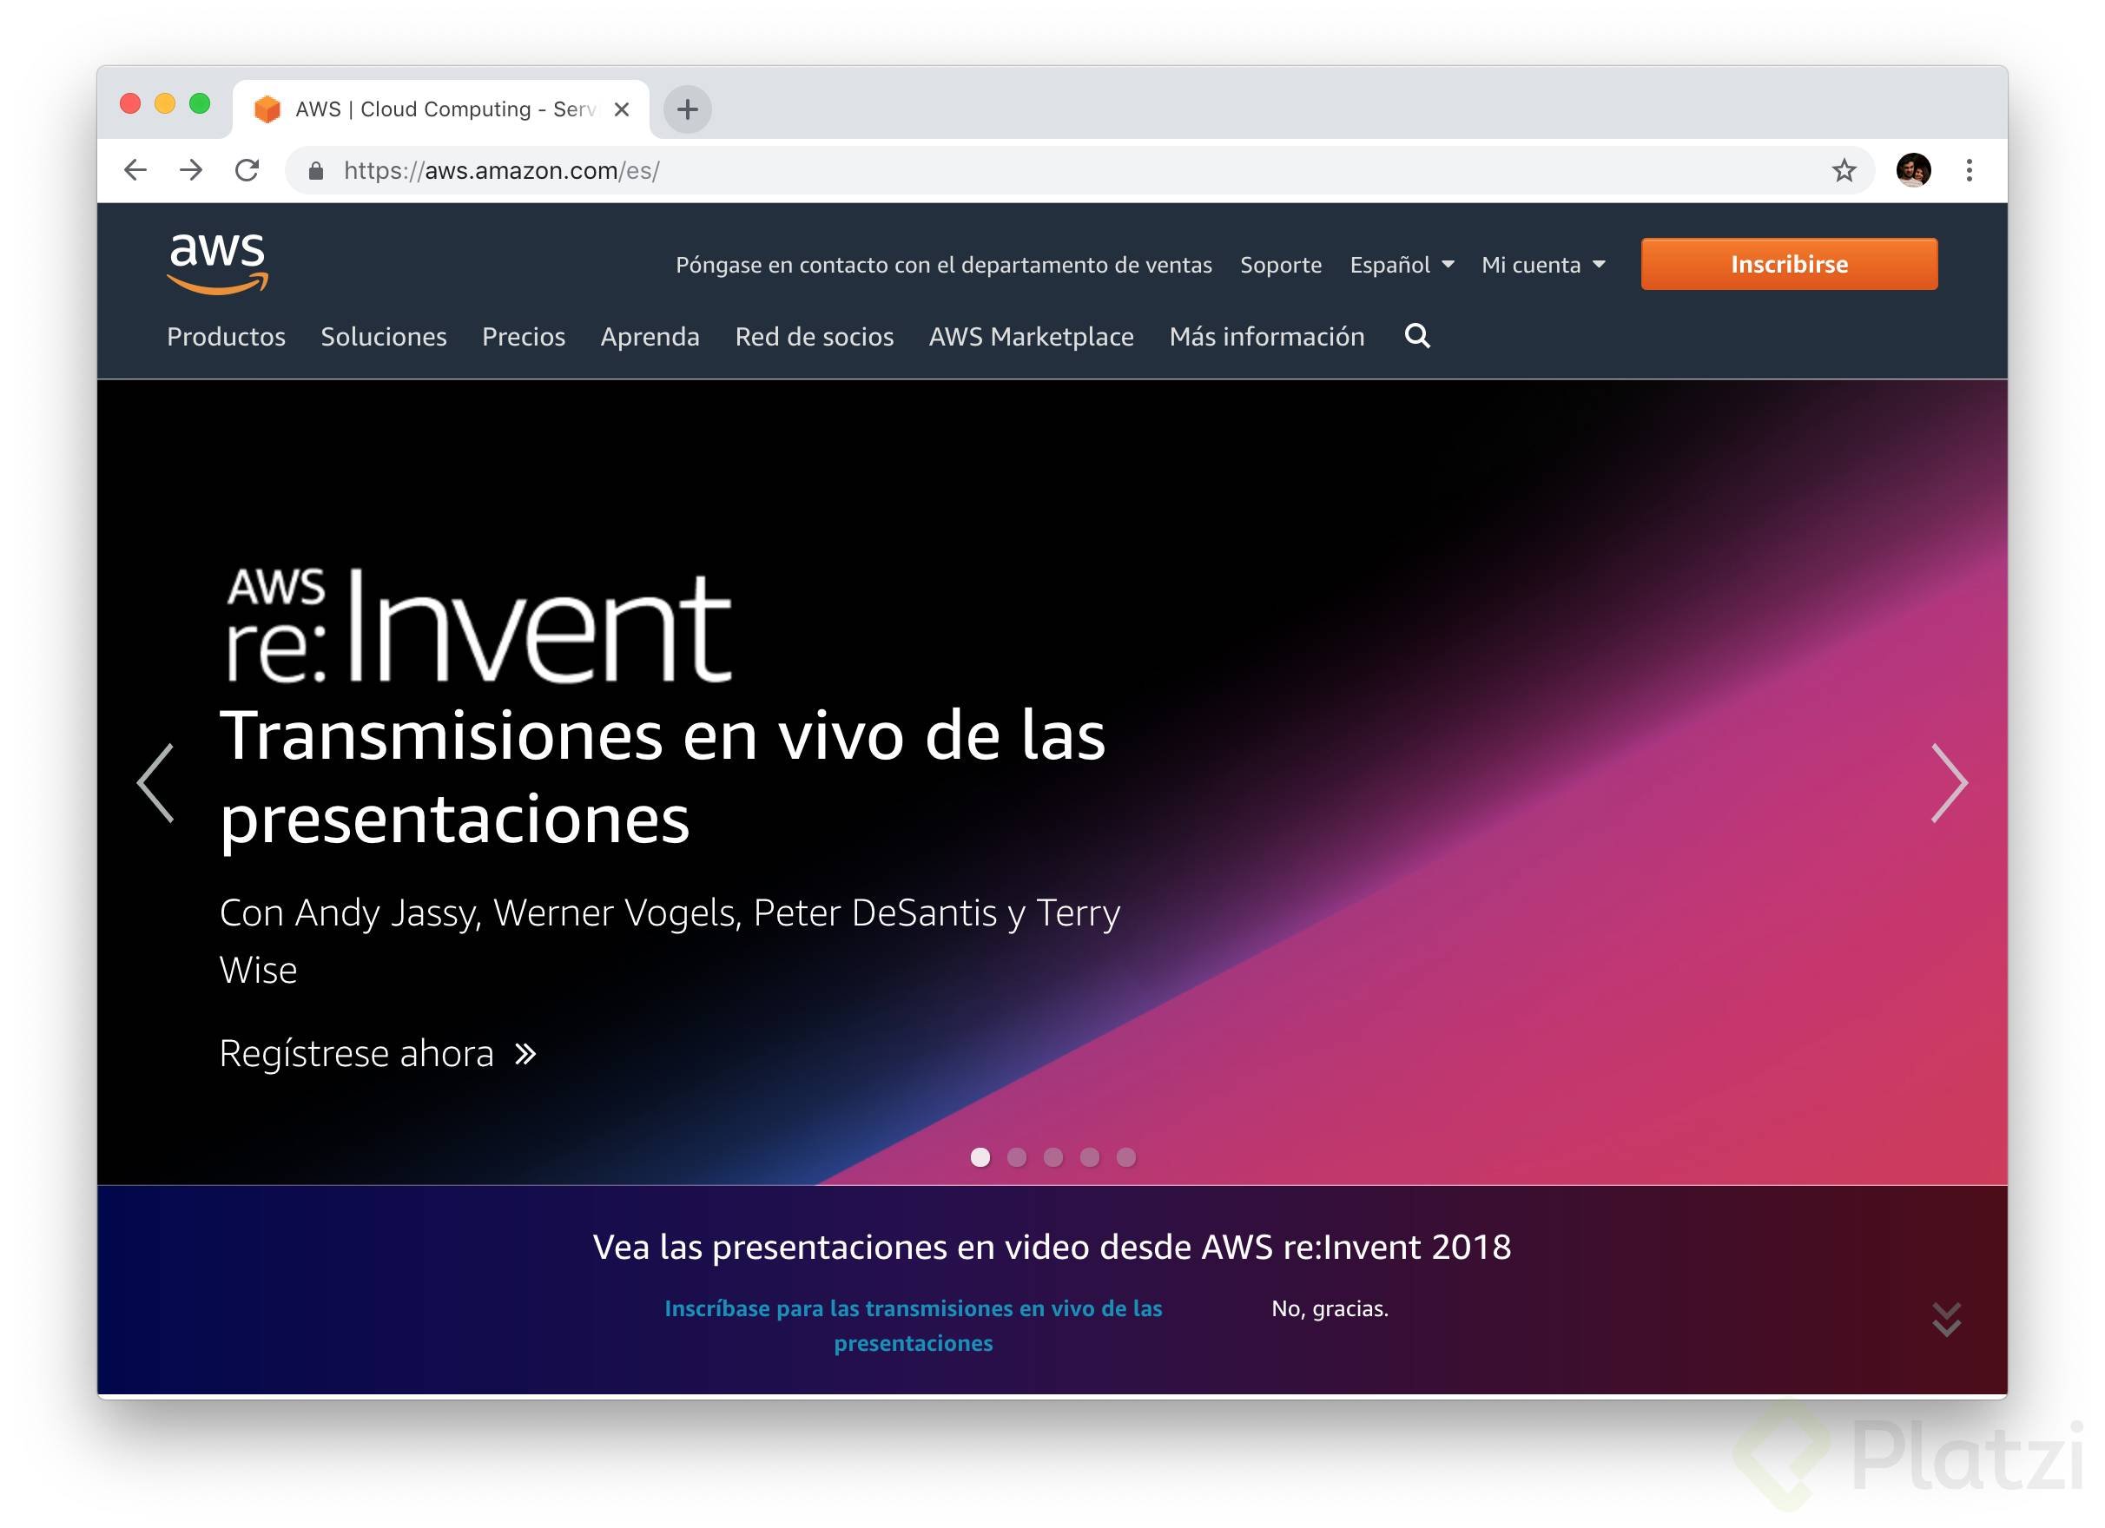The image size is (2105, 1528).
Task: Click Póngase en contacto con ventas link
Action: 944,266
